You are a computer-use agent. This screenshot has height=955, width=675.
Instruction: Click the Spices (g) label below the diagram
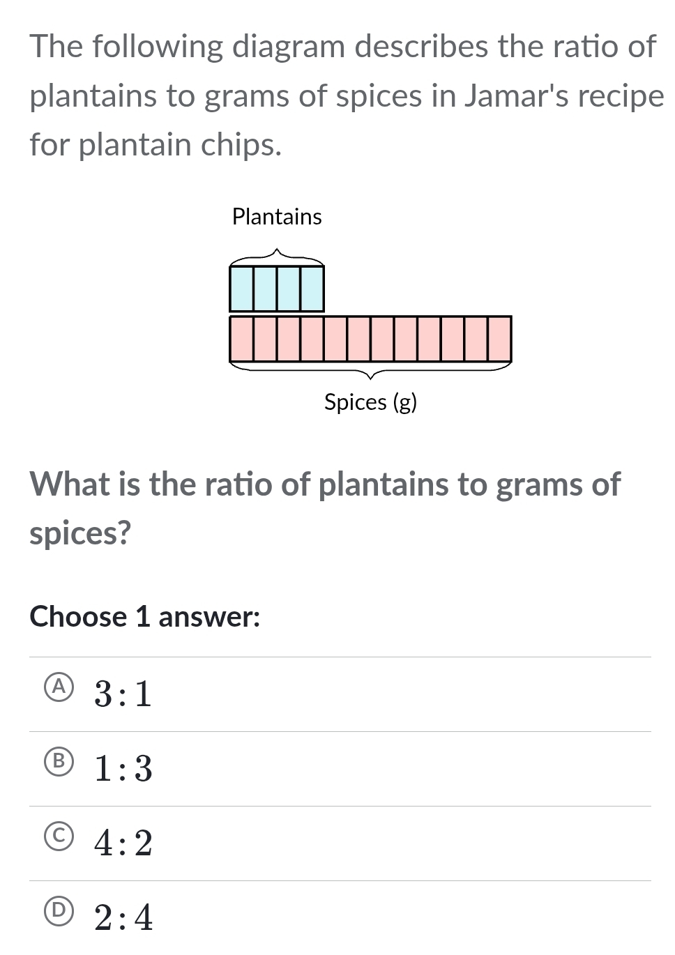[370, 402]
